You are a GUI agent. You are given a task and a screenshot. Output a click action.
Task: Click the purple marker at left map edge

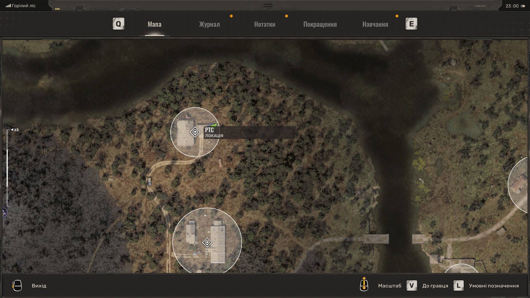click(4, 213)
